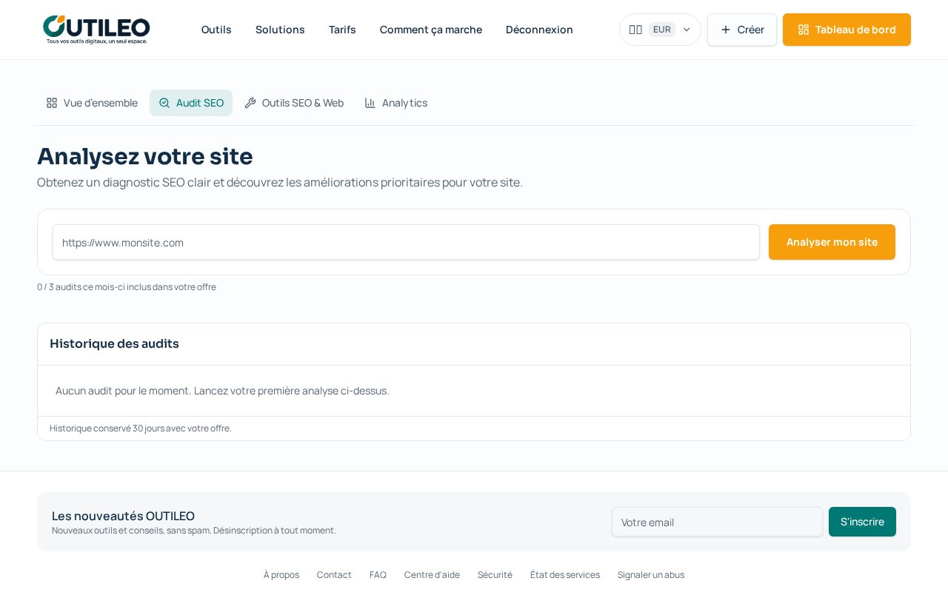Click the OUTILEO logo

coord(96,30)
